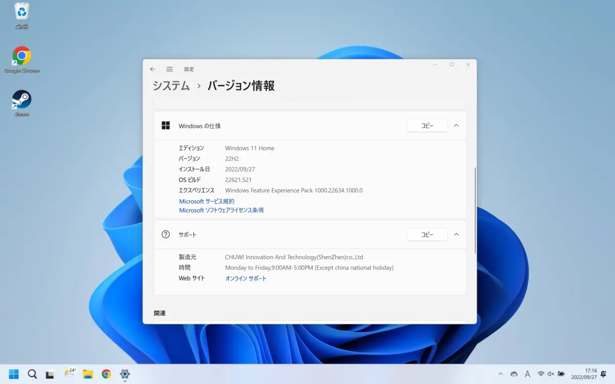
Task: Toggle the IME input mode indicator
Action: tap(527, 374)
